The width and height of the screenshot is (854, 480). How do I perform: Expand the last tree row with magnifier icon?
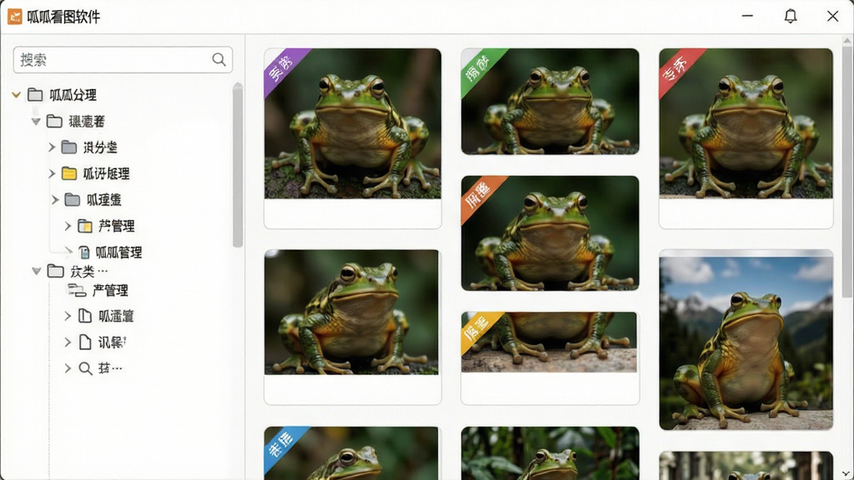[68, 368]
